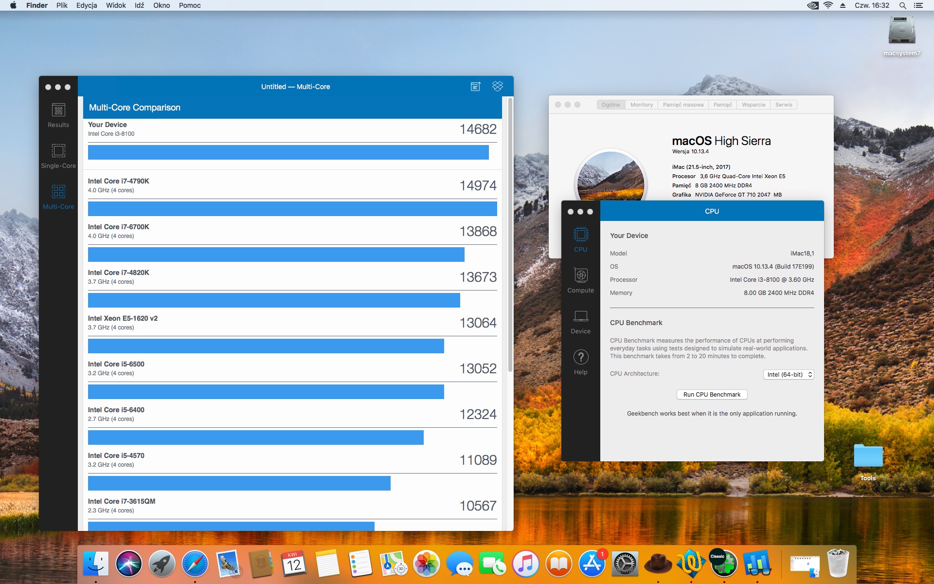Viewport: 934px width, 584px height.
Task: Open the Compute benchmark section
Action: point(580,280)
